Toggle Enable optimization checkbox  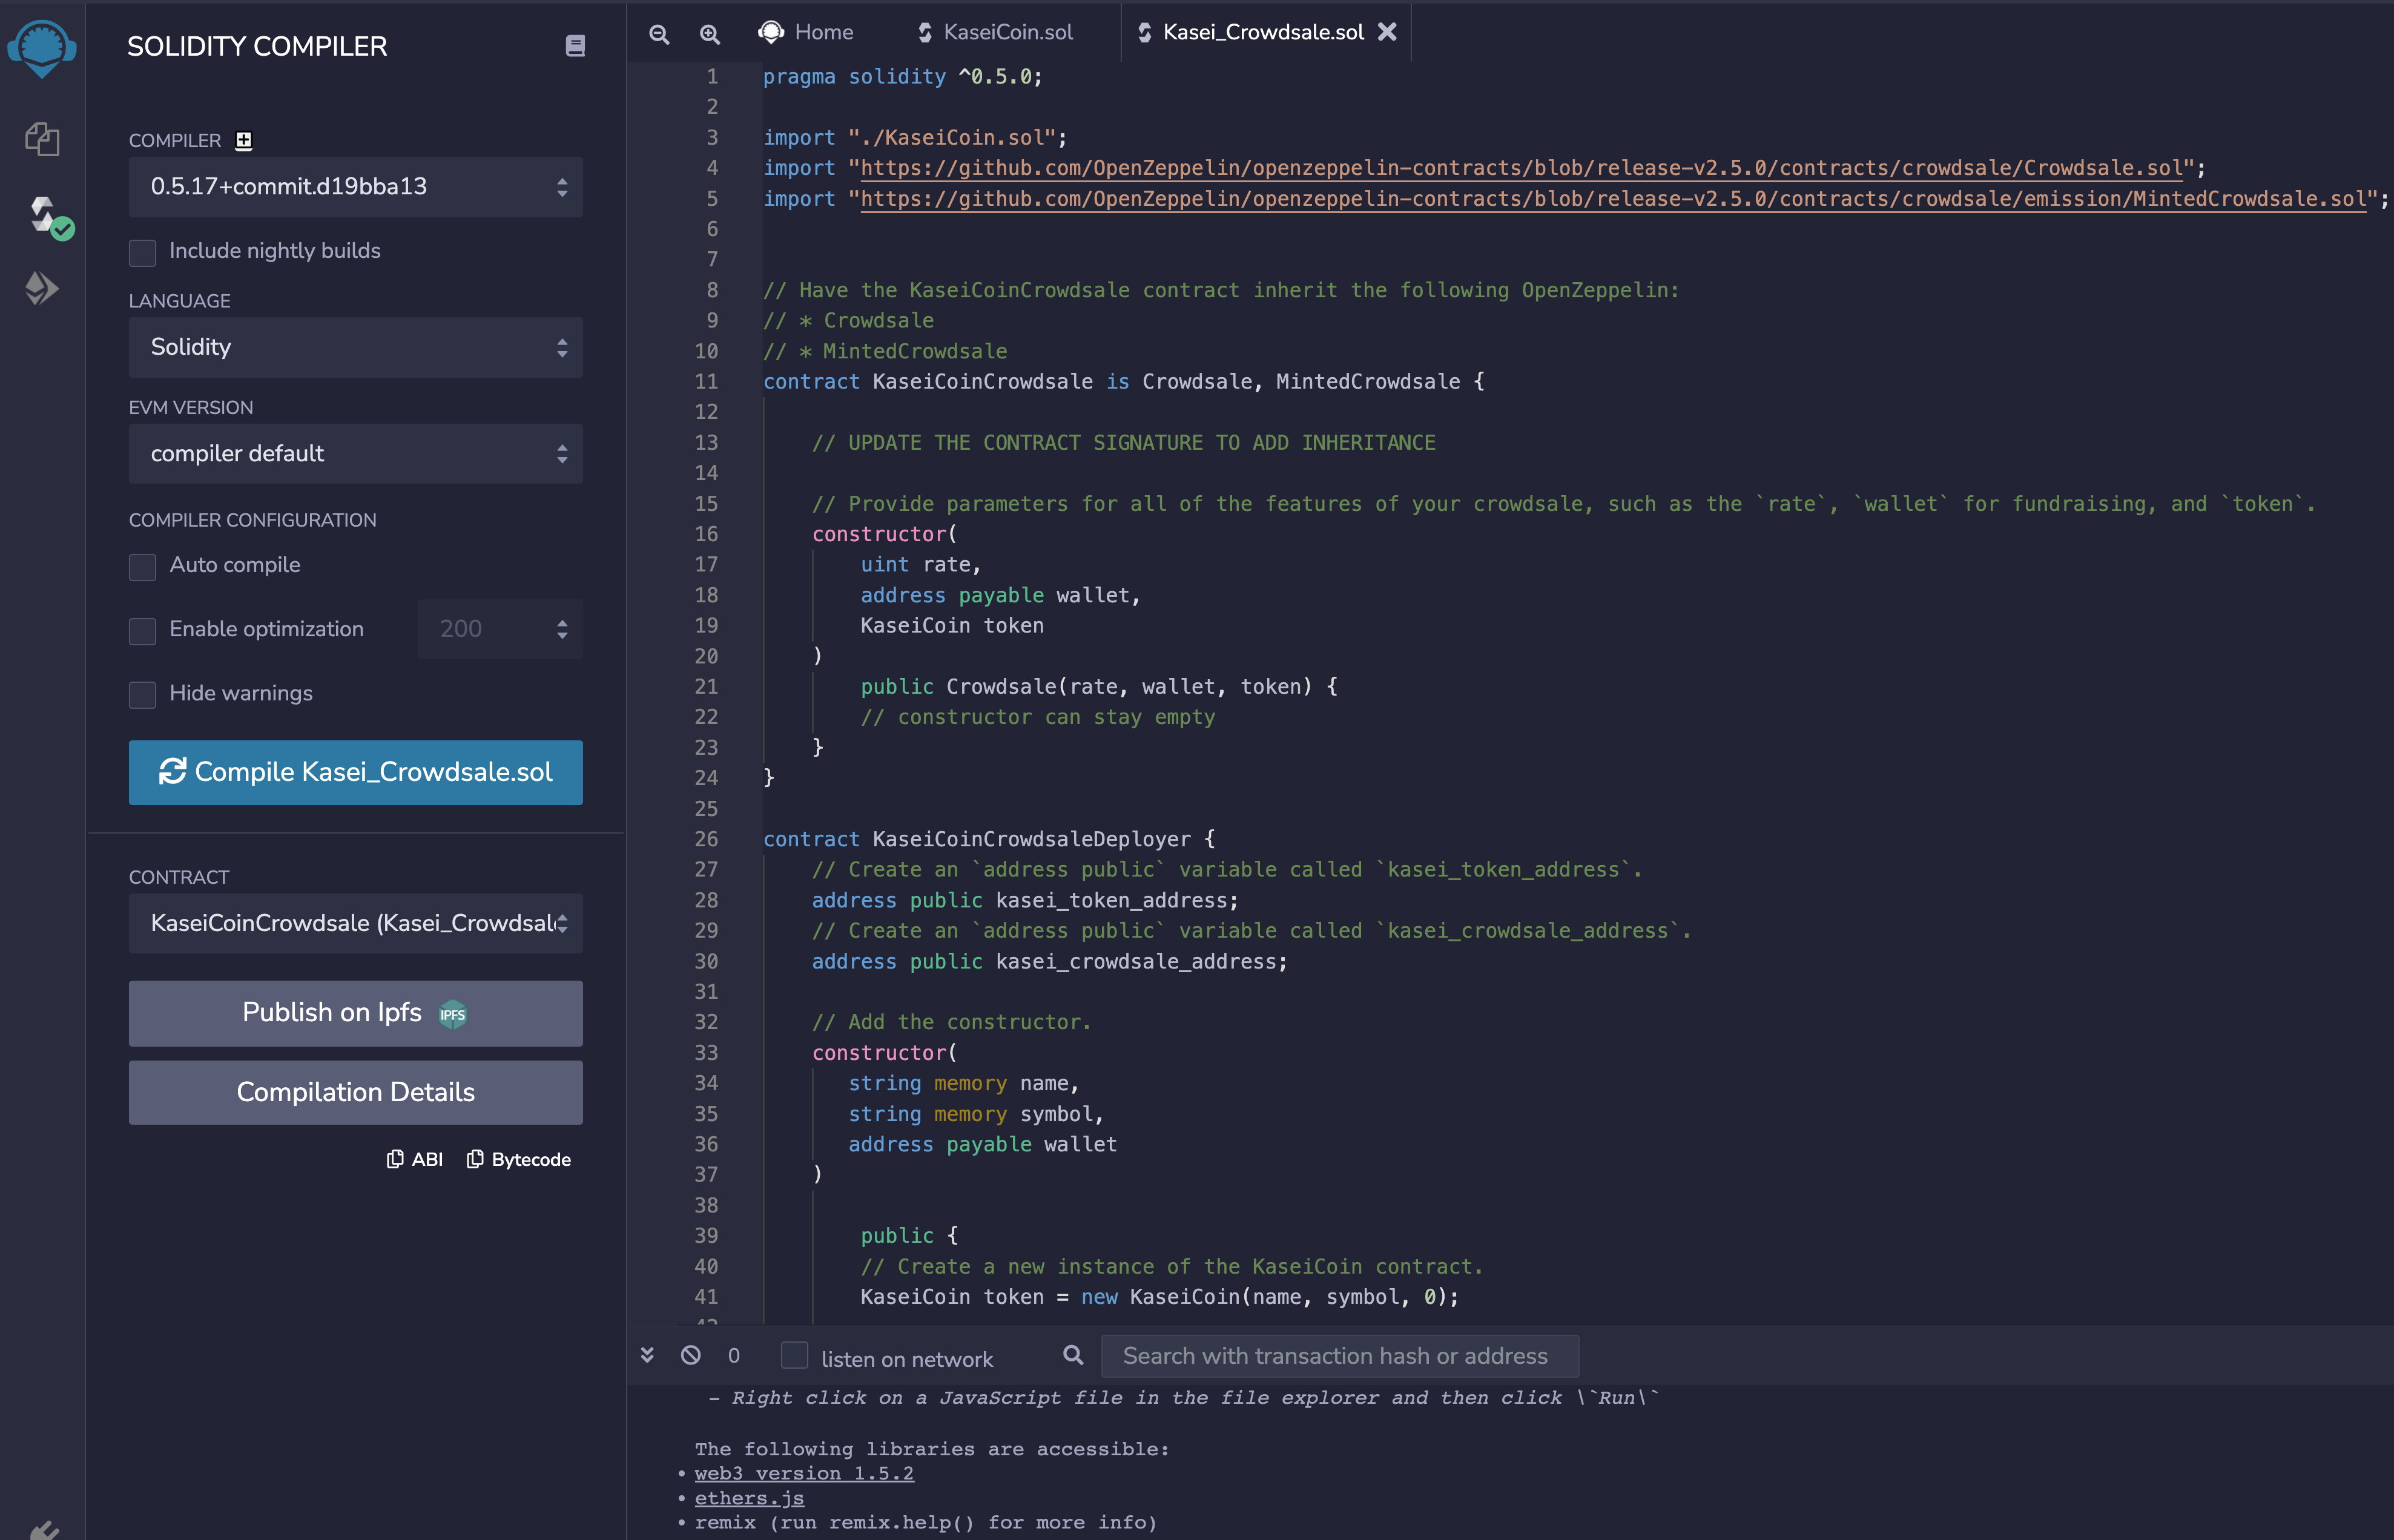coord(143,631)
